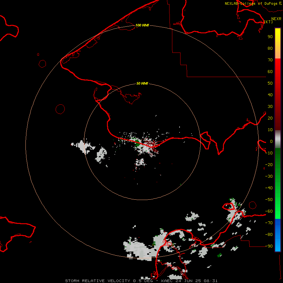Viewport: 283px width, 283px height.
Task: Click the 80 value on the velocity scale
Action: [270, 48]
